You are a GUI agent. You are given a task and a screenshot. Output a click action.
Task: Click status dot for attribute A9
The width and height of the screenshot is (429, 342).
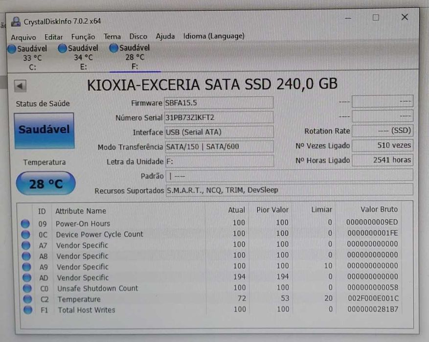[26, 267]
